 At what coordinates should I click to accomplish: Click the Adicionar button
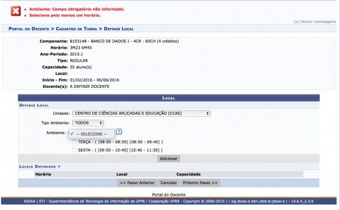pos(169,158)
